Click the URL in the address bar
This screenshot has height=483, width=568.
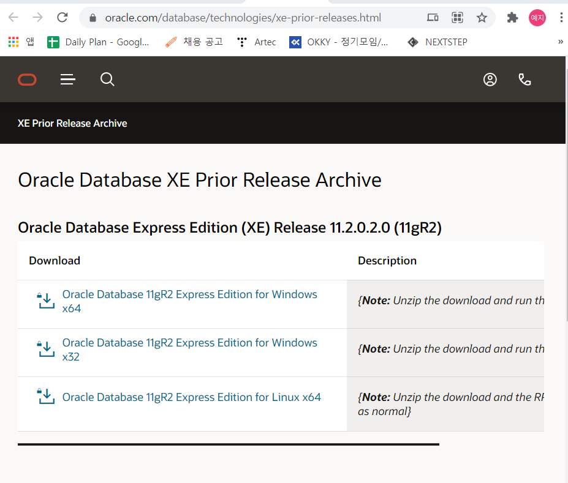point(243,18)
